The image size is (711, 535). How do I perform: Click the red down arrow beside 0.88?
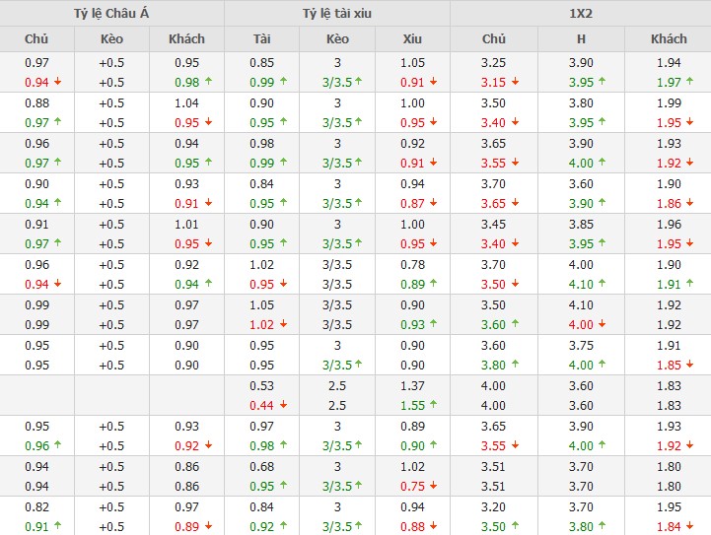[x=433, y=526]
